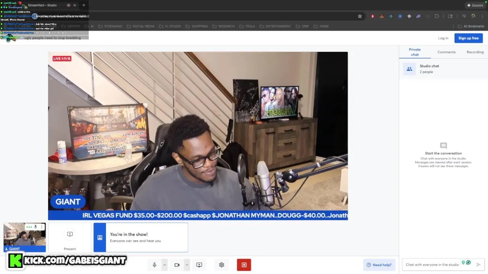
Task: Open the All Bookmarks folder
Action: (471, 26)
